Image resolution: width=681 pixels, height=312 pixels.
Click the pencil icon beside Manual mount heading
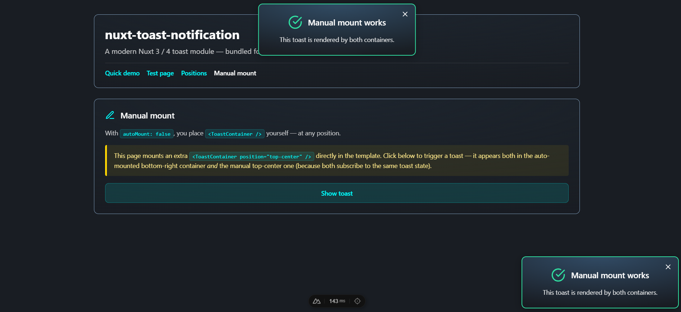point(110,115)
